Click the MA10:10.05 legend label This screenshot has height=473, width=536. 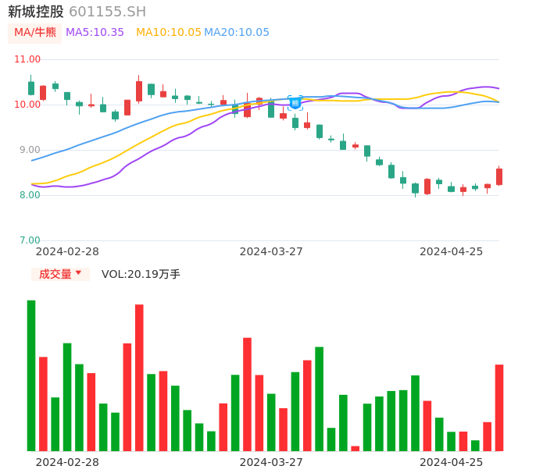pos(169,33)
